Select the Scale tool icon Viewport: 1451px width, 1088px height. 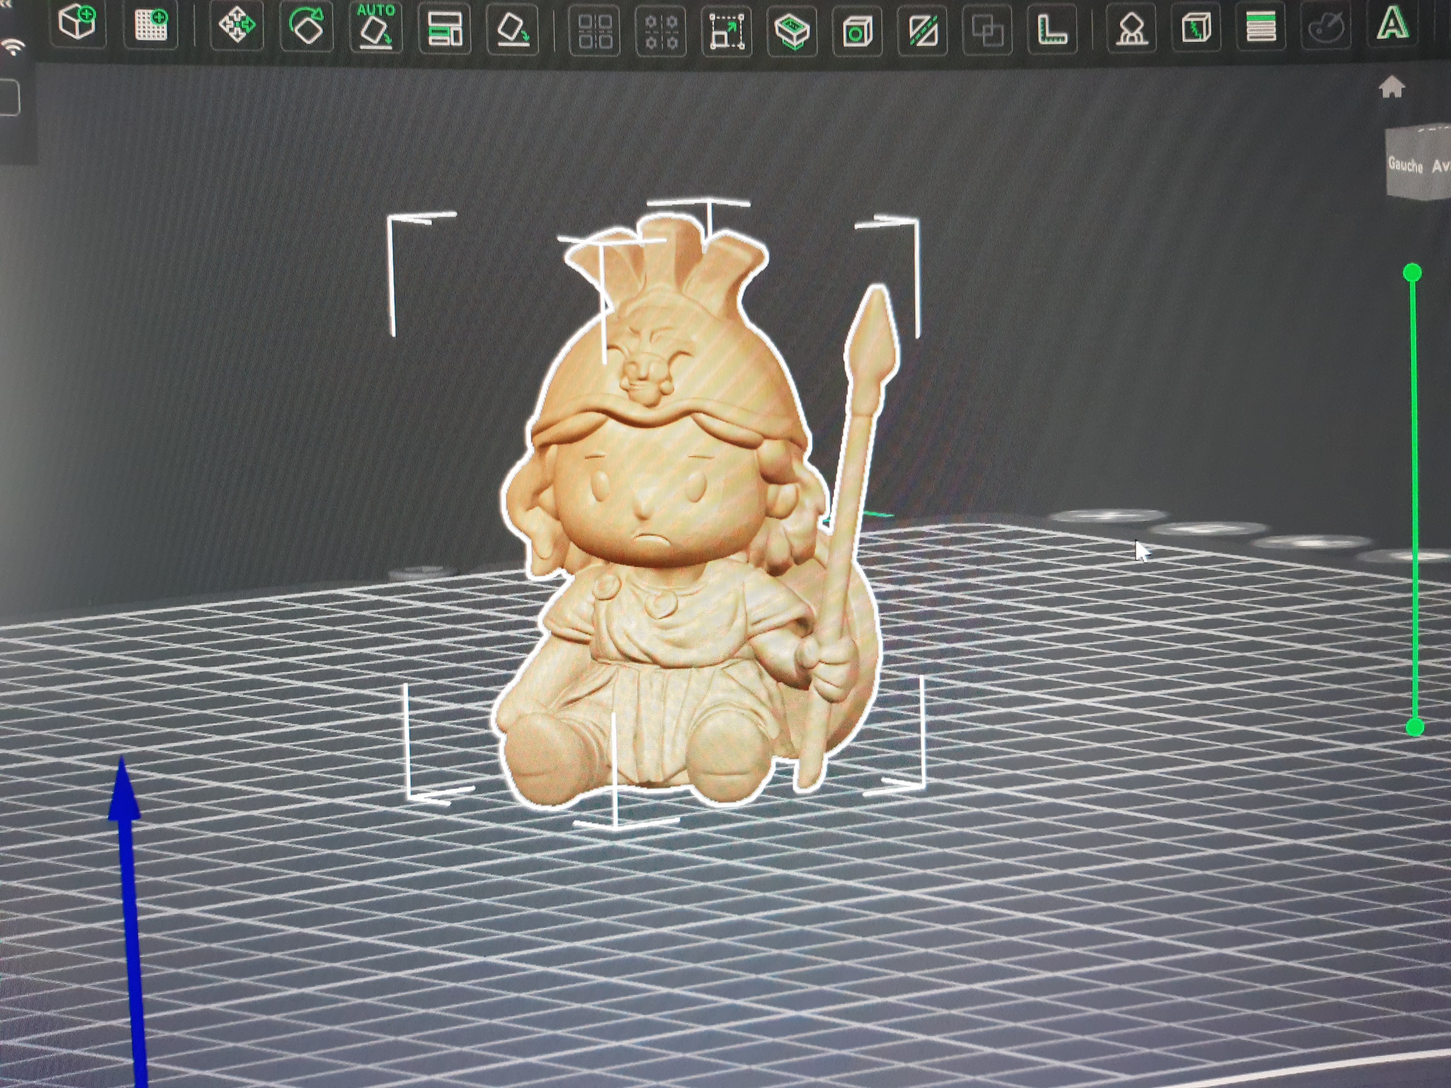click(727, 31)
